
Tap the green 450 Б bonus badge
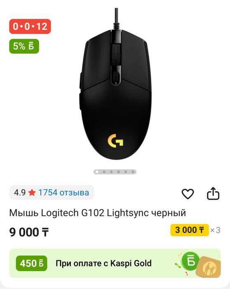tap(31, 263)
